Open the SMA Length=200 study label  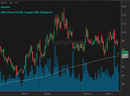[27, 12]
